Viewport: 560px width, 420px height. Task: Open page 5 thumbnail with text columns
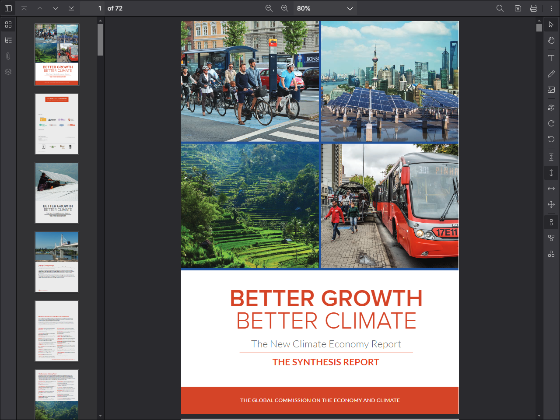(x=57, y=331)
